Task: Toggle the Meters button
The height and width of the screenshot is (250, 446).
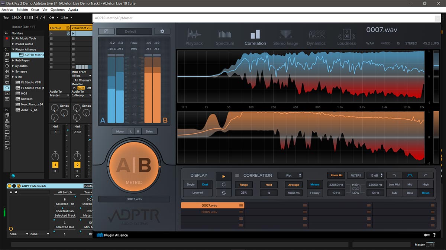Action: tap(314, 184)
